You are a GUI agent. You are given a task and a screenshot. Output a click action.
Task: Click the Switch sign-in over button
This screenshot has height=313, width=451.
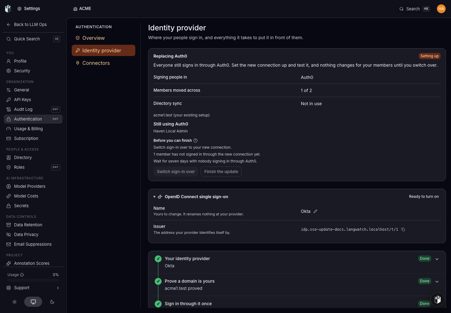pyautogui.click(x=176, y=172)
